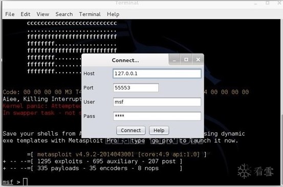The width and height of the screenshot is (283, 187).
Task: Click the 'Aiee, Killing Interrupt' line
Action: (x=42, y=99)
